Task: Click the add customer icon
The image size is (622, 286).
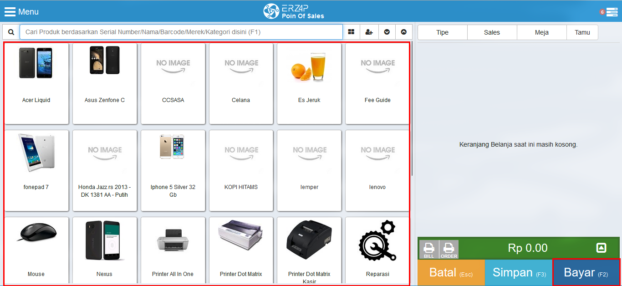Action: [369, 32]
